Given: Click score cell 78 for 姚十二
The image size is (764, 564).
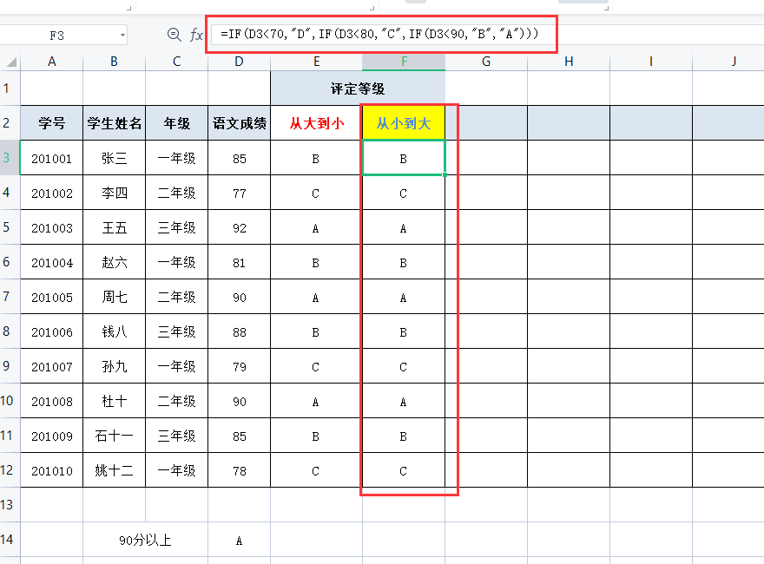Looking at the screenshot, I should pyautogui.click(x=239, y=470).
